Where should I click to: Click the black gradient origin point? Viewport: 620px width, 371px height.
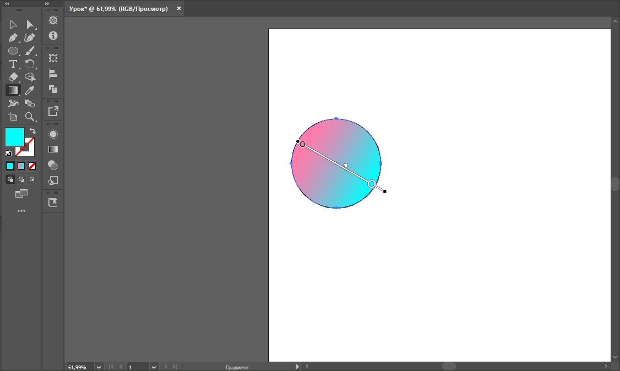298,141
